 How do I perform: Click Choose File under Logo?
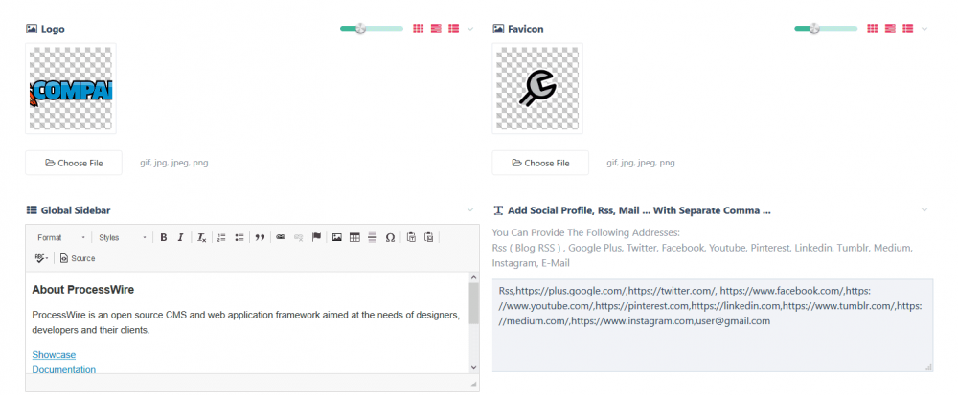(74, 163)
